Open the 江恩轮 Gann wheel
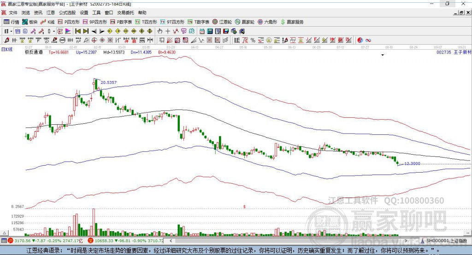 (222, 22)
